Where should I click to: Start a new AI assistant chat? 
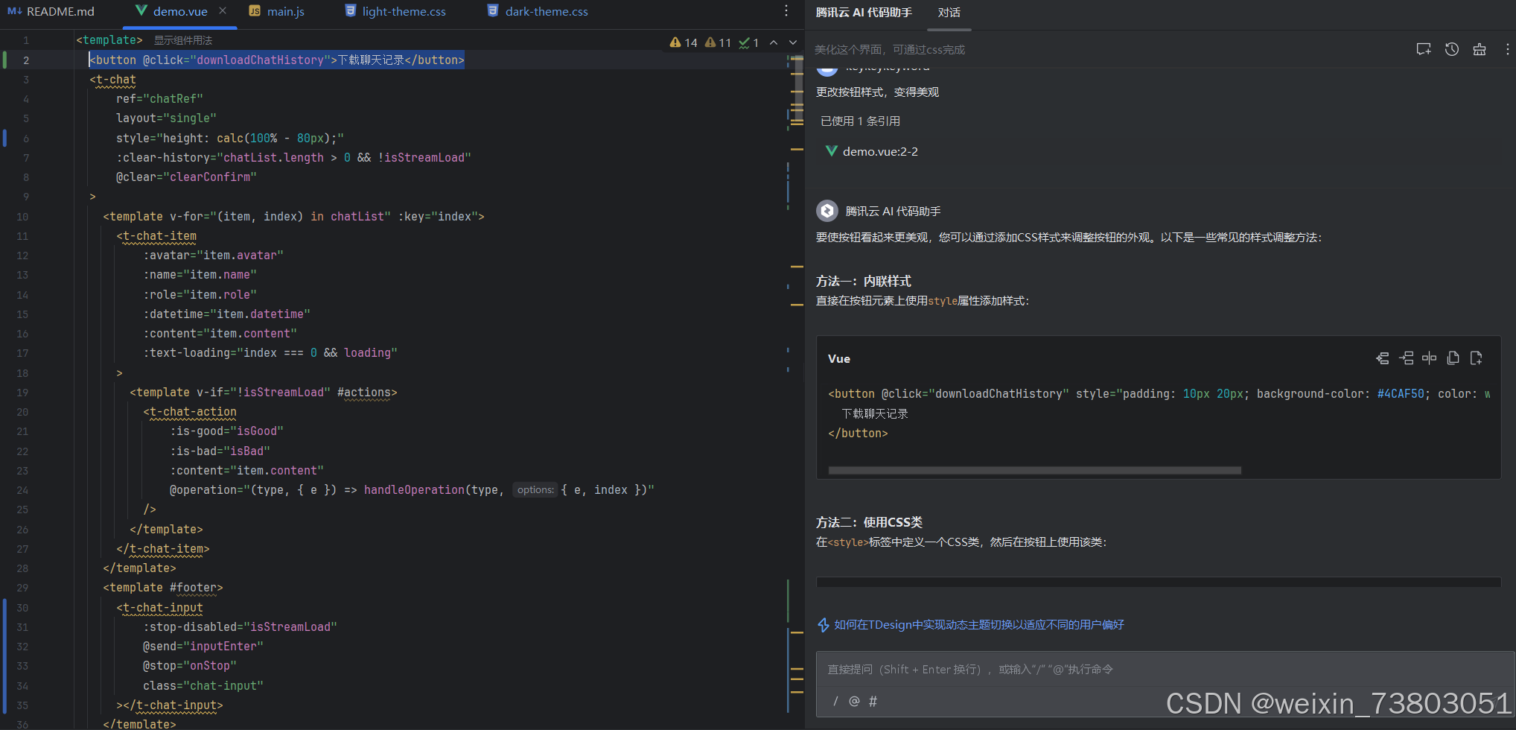coord(1424,49)
